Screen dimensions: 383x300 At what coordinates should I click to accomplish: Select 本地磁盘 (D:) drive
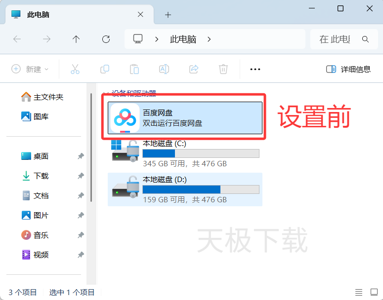click(185, 189)
